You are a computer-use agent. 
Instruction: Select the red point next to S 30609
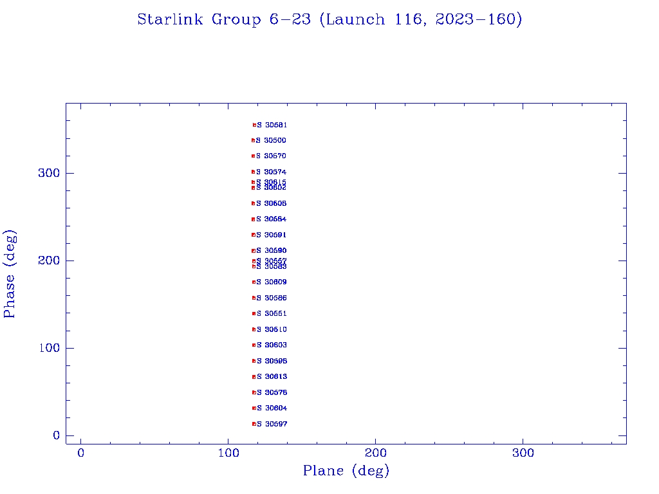(254, 282)
